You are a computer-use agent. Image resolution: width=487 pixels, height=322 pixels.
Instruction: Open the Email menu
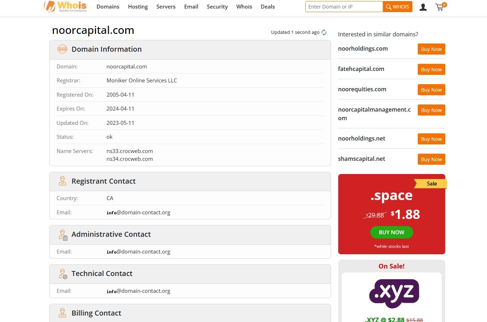191,7
